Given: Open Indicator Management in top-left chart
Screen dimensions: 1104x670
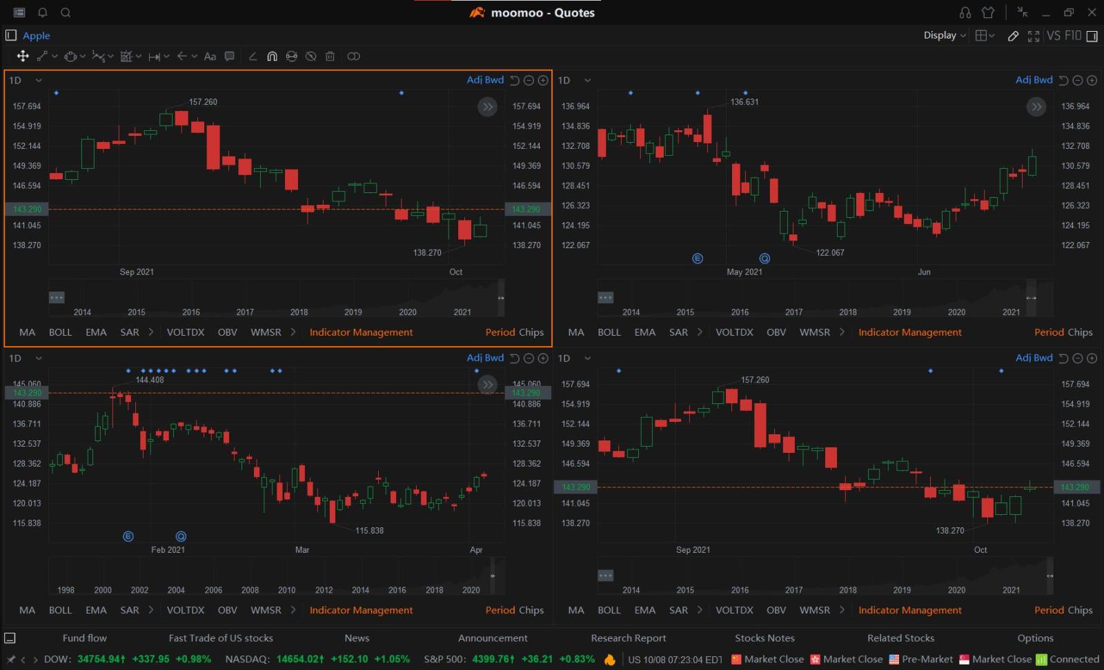Looking at the screenshot, I should 361,332.
